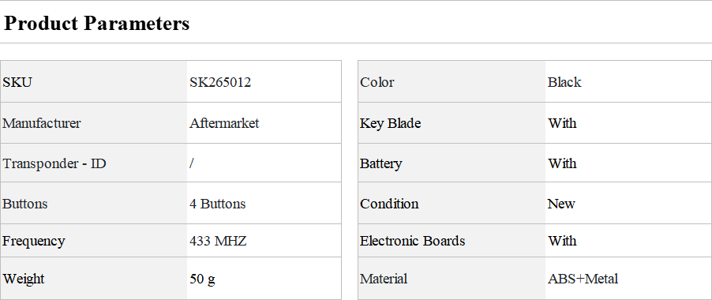Select the 433 MHZ frequency value
Screen dimensions: 712x300
click(218, 241)
